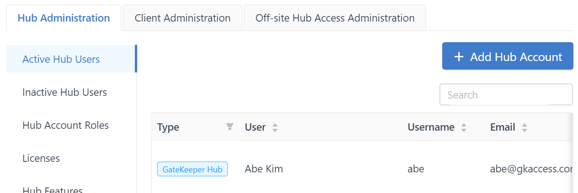Sort by User using the sort arrows
Viewport: 578px width, 193px height.
(x=275, y=127)
